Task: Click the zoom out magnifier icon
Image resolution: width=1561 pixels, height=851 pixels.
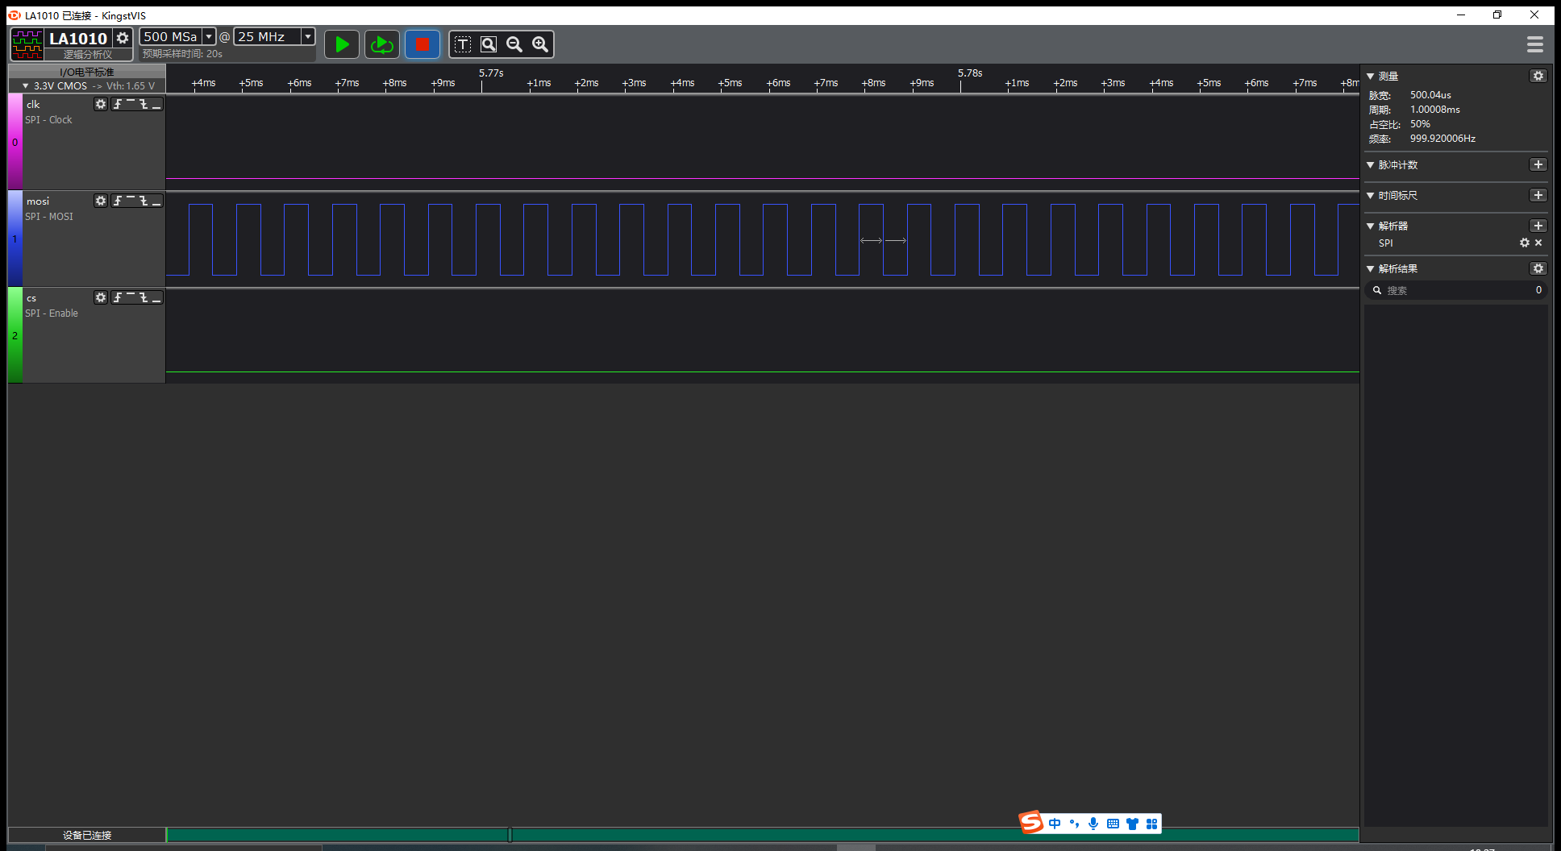Action: [x=514, y=44]
